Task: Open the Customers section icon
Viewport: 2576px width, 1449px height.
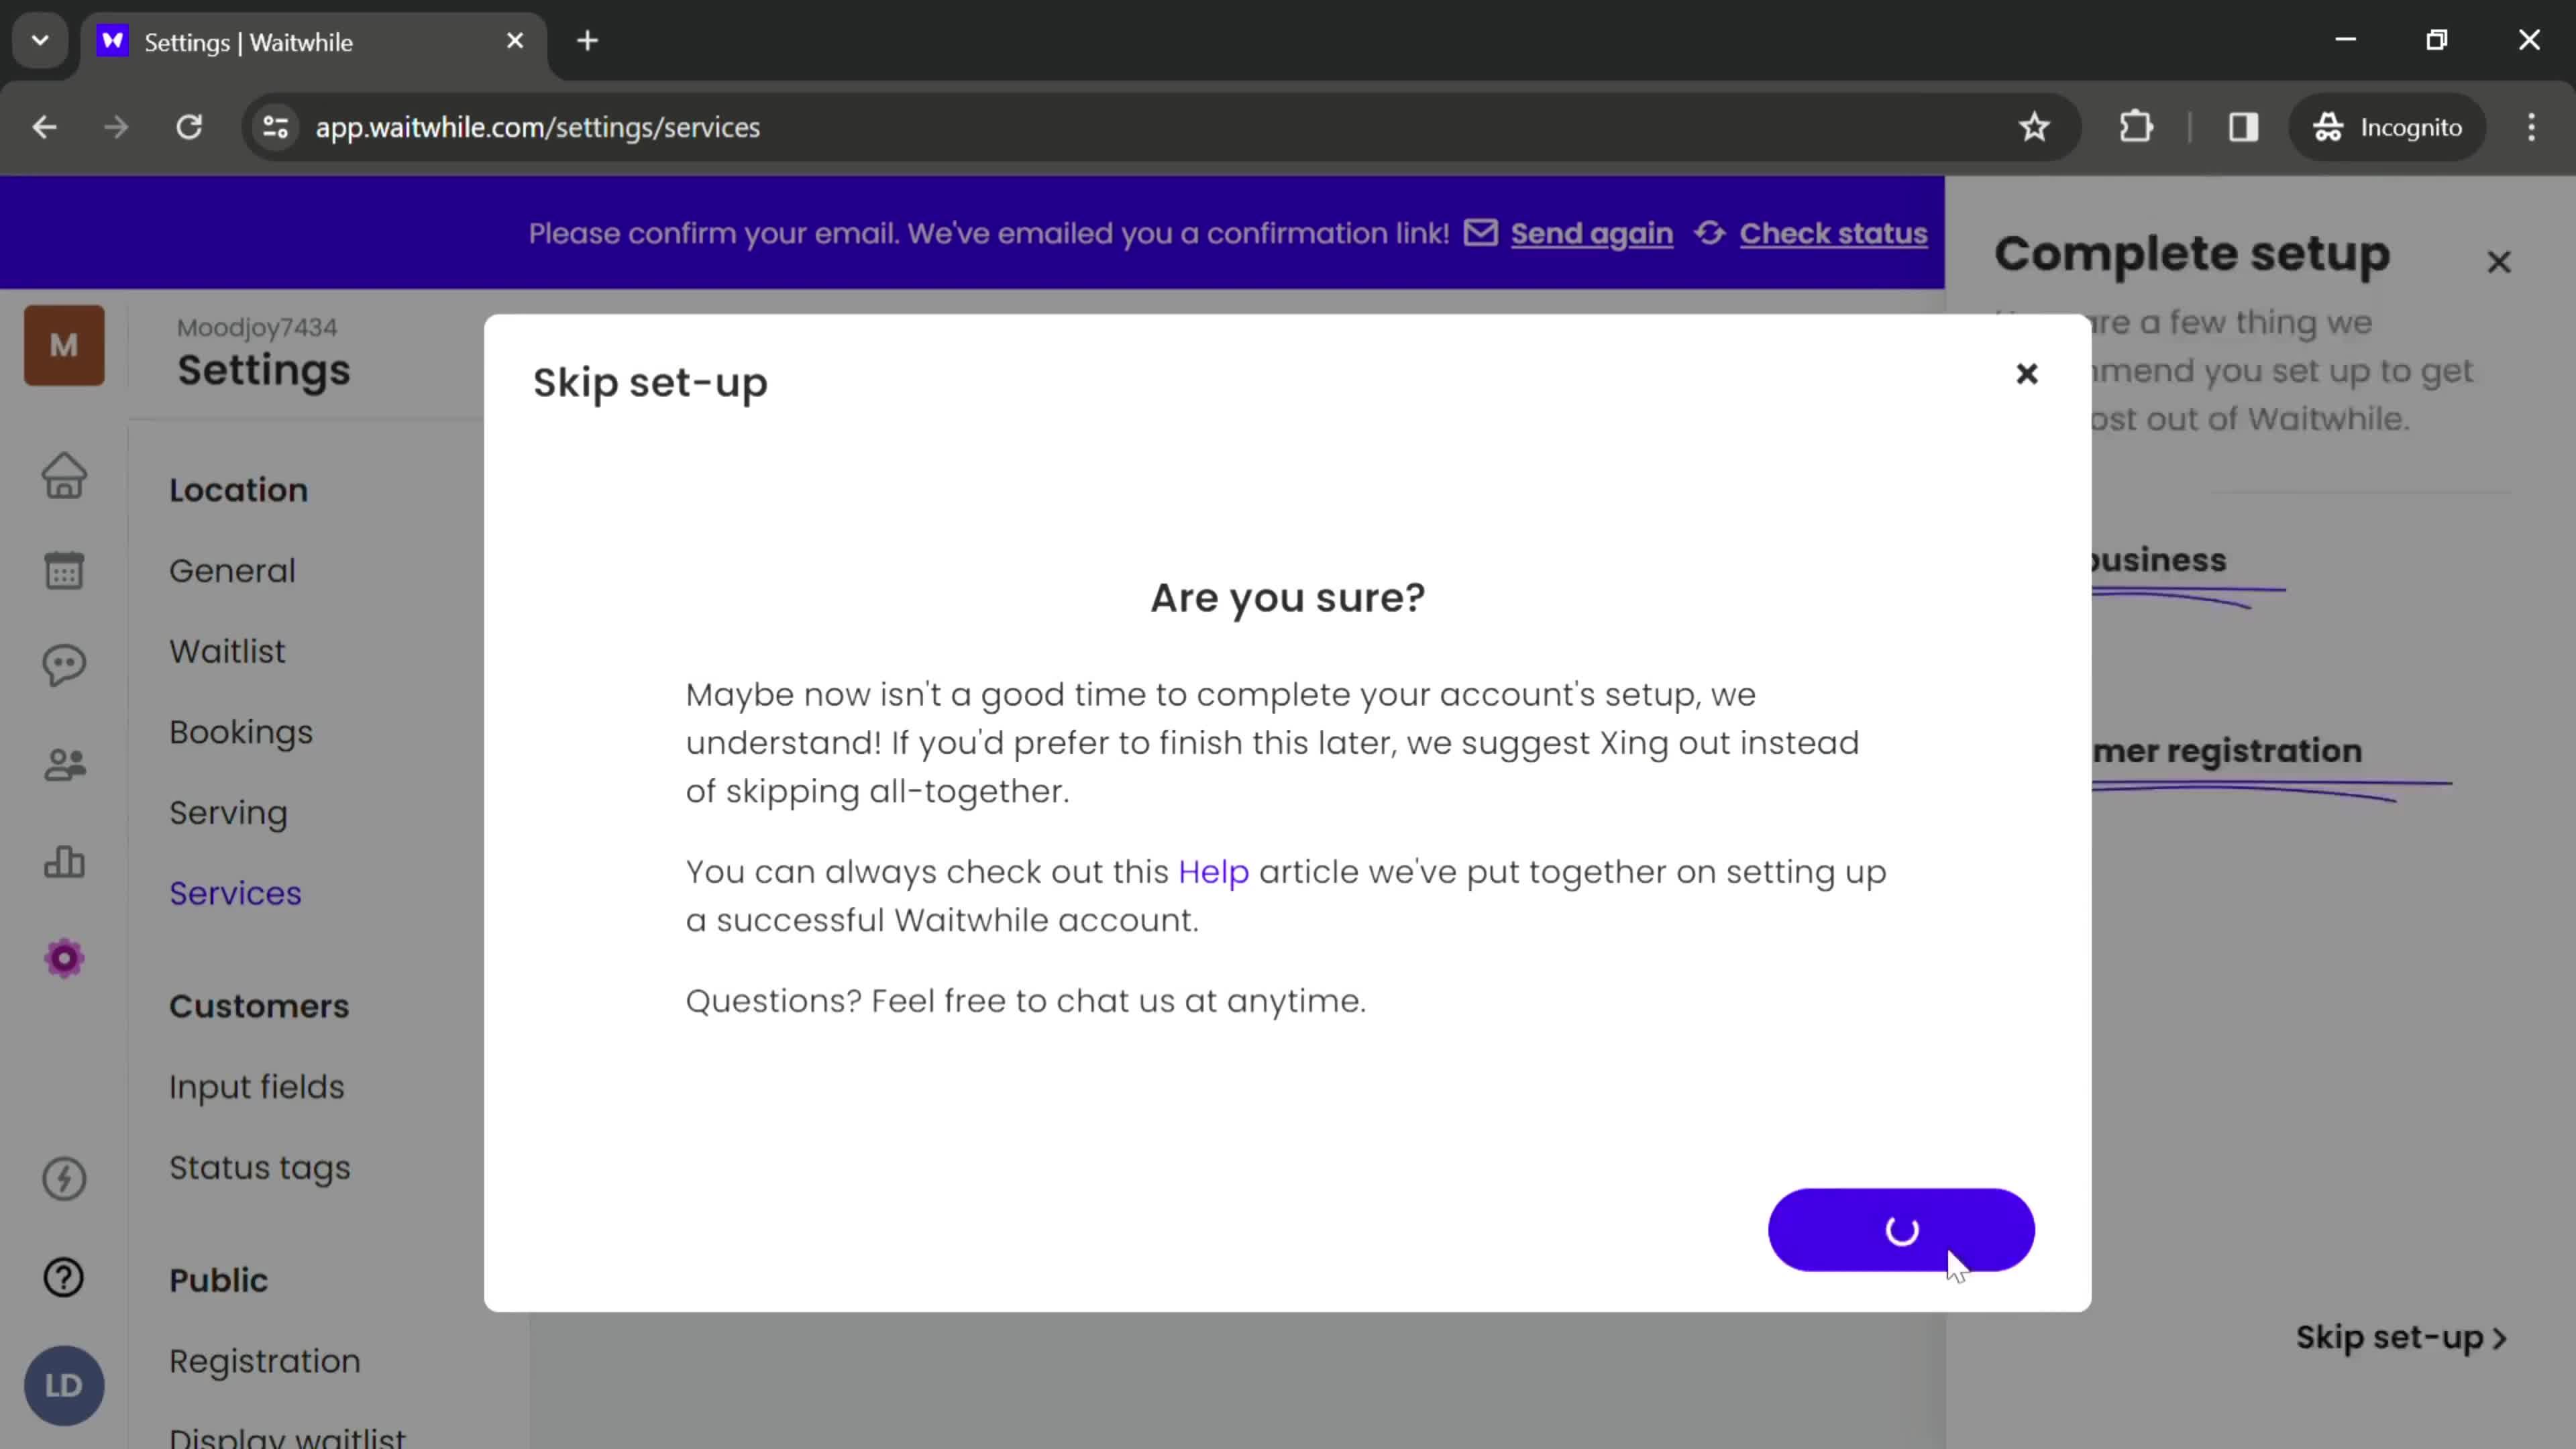Action: 64,764
